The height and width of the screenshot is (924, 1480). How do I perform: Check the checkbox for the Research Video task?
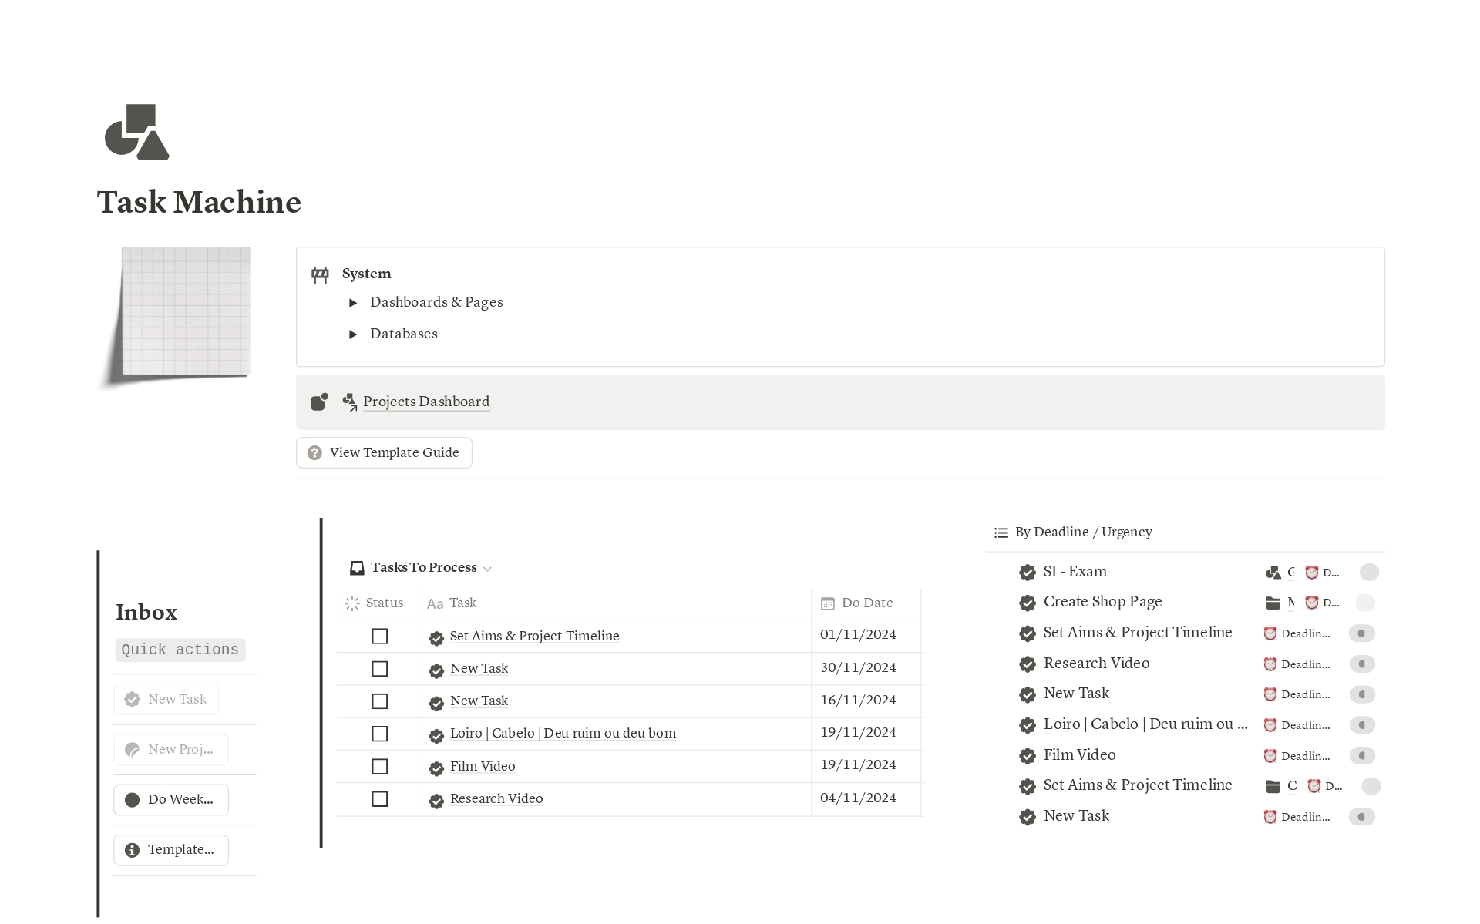click(379, 798)
